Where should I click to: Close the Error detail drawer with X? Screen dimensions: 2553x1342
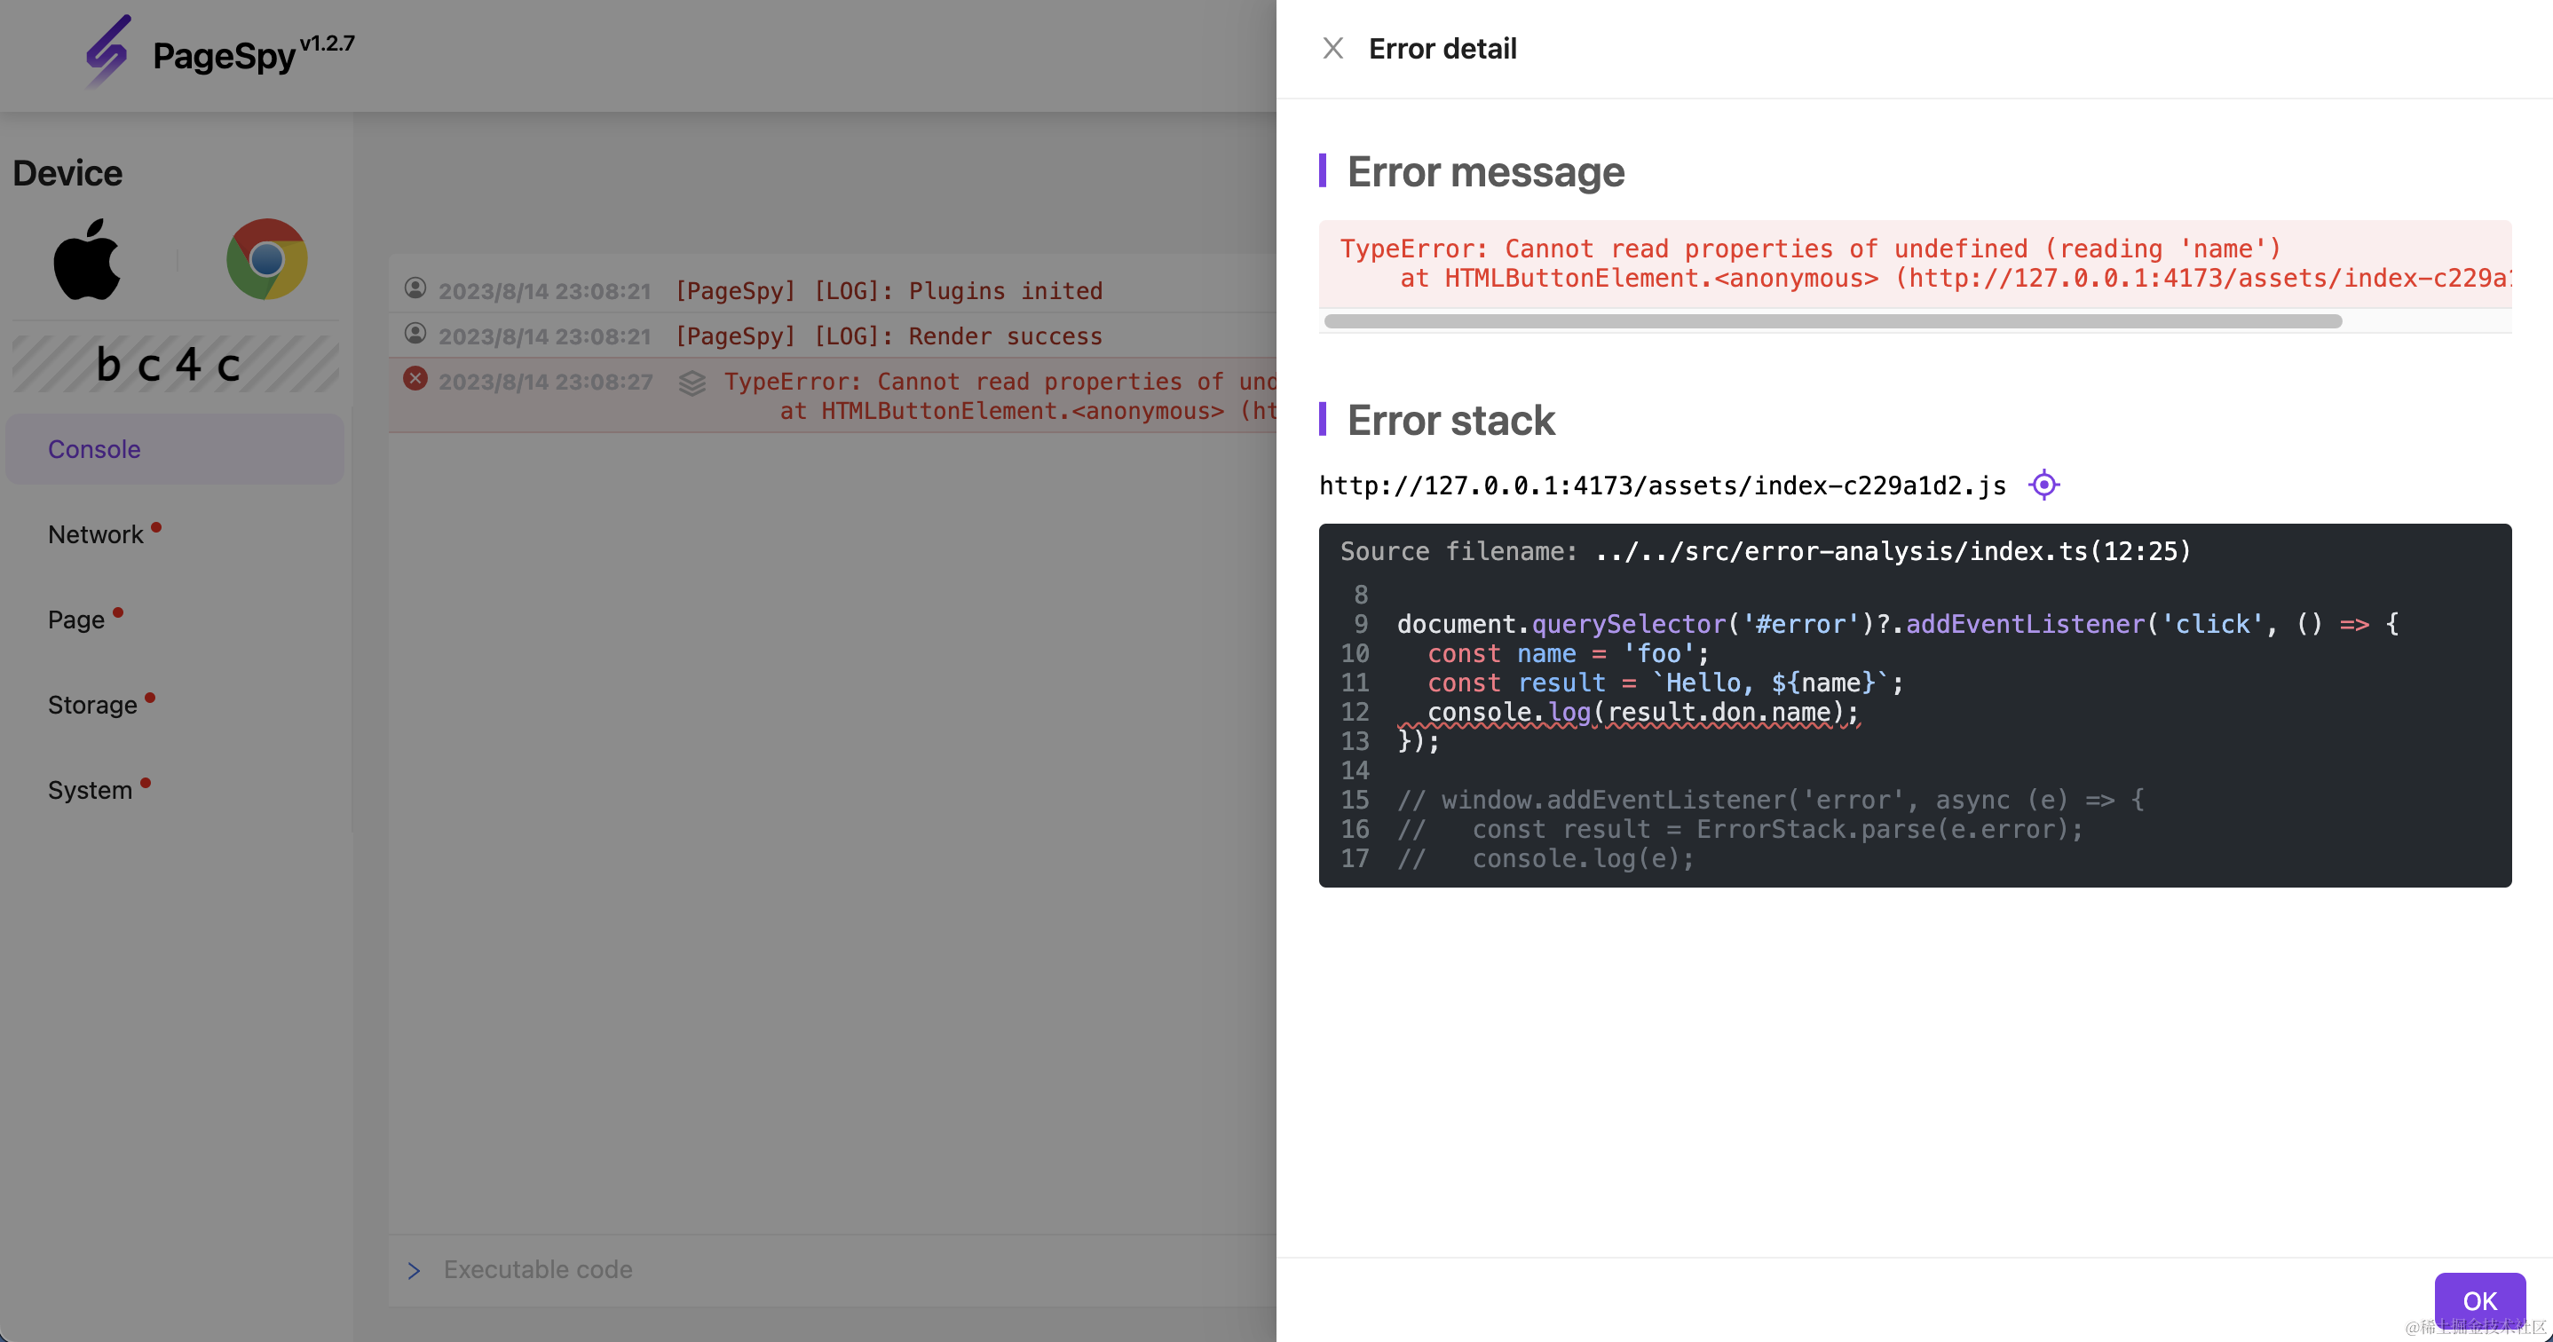(1332, 49)
